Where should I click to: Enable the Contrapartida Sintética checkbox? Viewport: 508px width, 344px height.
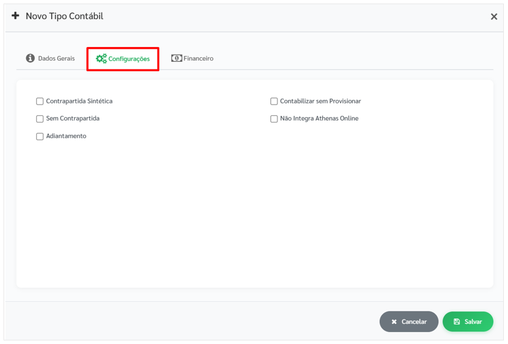pos(40,102)
